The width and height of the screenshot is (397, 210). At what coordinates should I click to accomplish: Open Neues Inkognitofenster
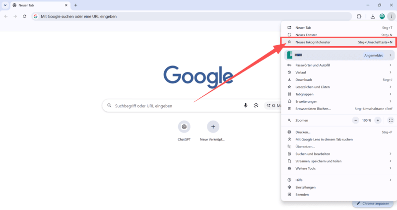coord(339,42)
